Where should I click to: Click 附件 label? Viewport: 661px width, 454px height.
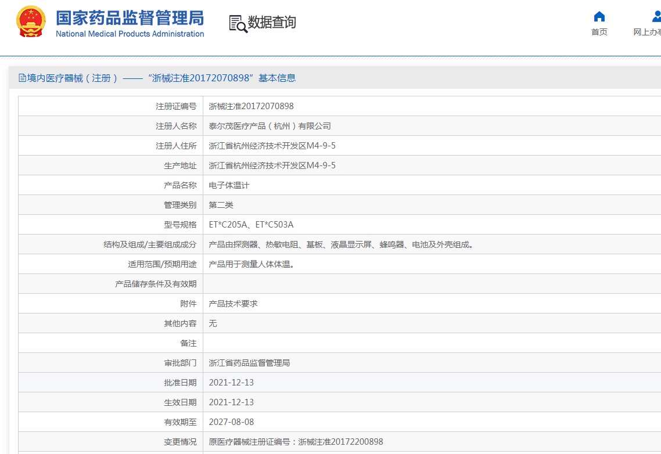click(188, 304)
